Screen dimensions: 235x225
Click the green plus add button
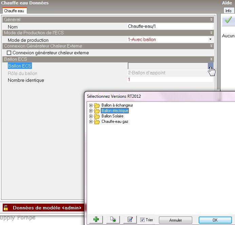(x=96, y=220)
